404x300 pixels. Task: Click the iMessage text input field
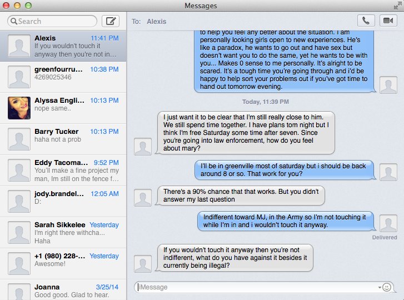click(258, 287)
